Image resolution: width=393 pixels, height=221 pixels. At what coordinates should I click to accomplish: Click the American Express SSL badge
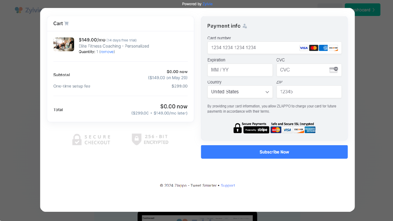click(310, 130)
